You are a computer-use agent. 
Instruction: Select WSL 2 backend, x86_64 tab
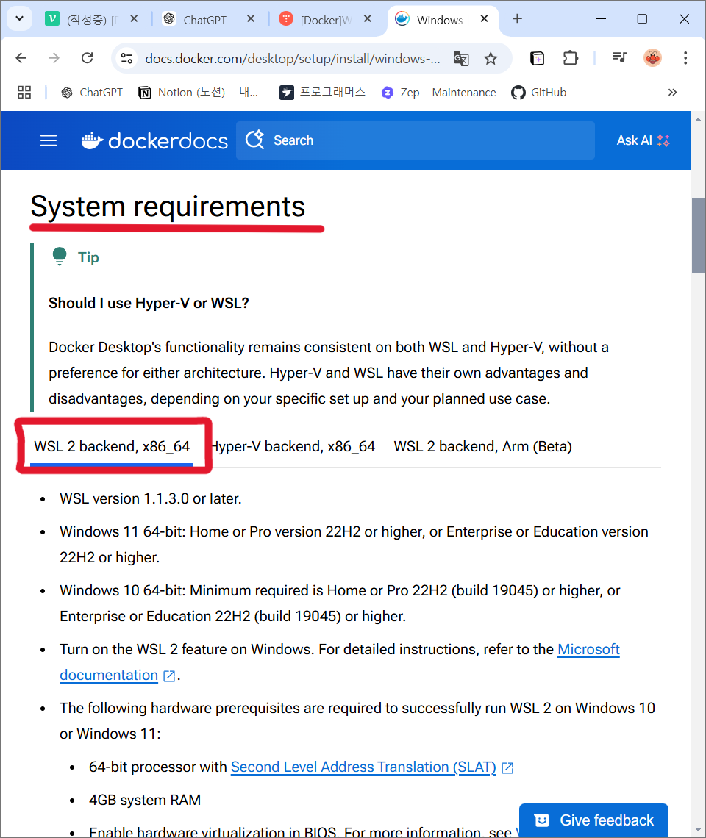click(x=112, y=447)
